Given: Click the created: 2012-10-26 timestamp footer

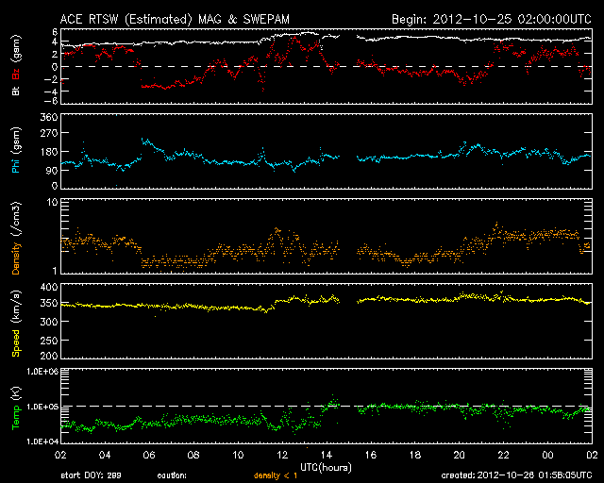Looking at the screenshot, I should pos(516,475).
